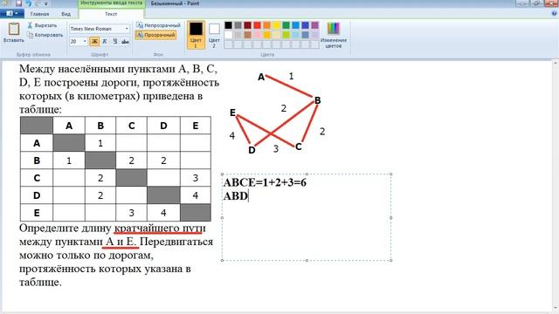
Task: Click the Redo arrow in title bar
Action: click(x=38, y=3)
